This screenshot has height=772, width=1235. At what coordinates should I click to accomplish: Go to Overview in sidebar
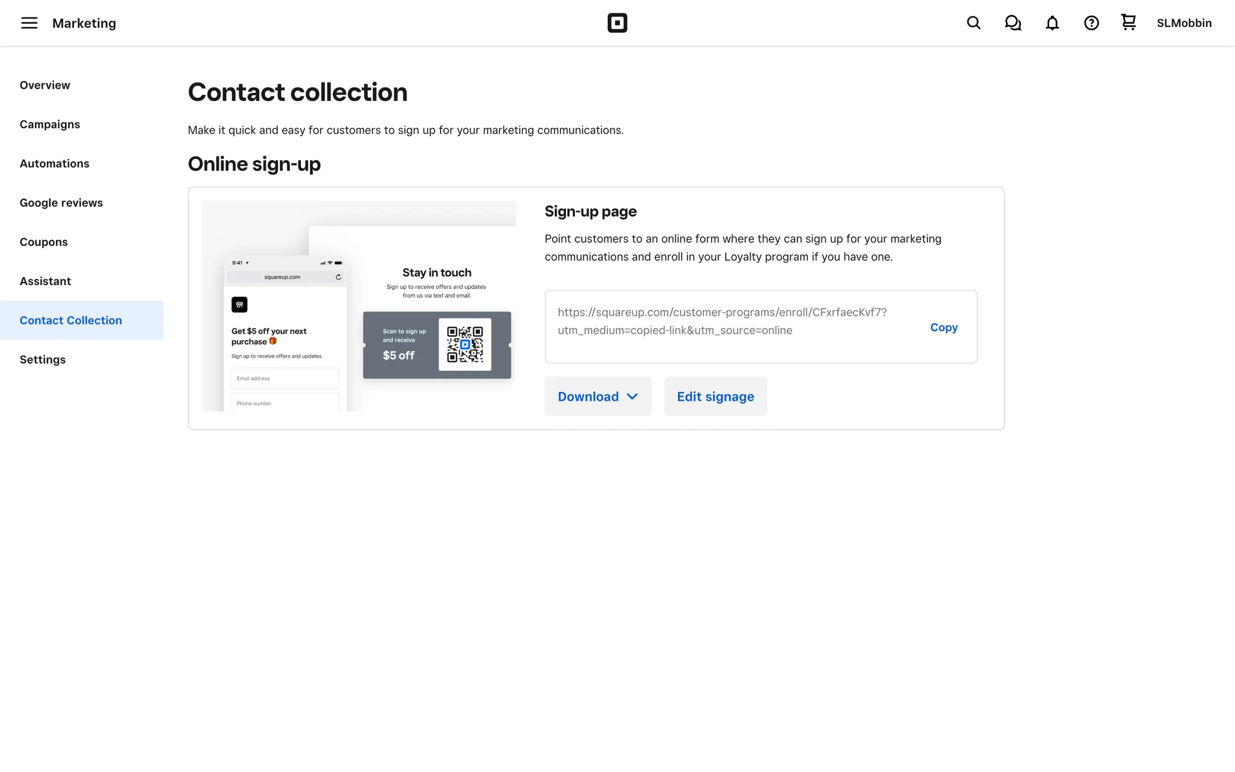(x=45, y=85)
